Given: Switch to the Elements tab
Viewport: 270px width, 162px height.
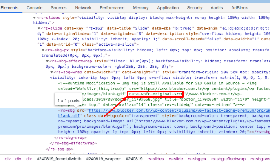Looking at the screenshot, I should click(9, 8).
